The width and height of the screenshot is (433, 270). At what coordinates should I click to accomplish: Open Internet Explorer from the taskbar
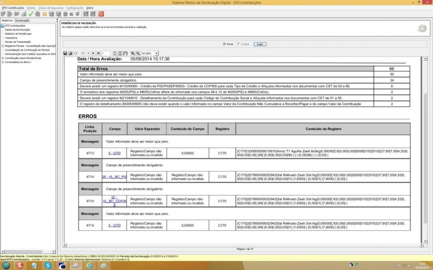[x=89, y=265]
